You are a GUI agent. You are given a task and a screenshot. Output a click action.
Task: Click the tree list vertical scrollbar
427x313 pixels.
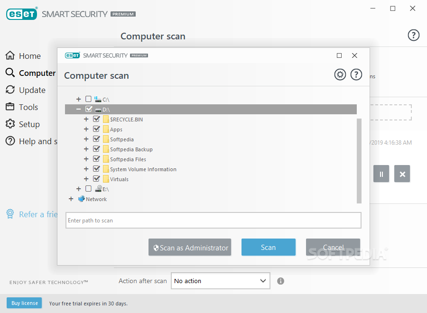[x=359, y=161]
